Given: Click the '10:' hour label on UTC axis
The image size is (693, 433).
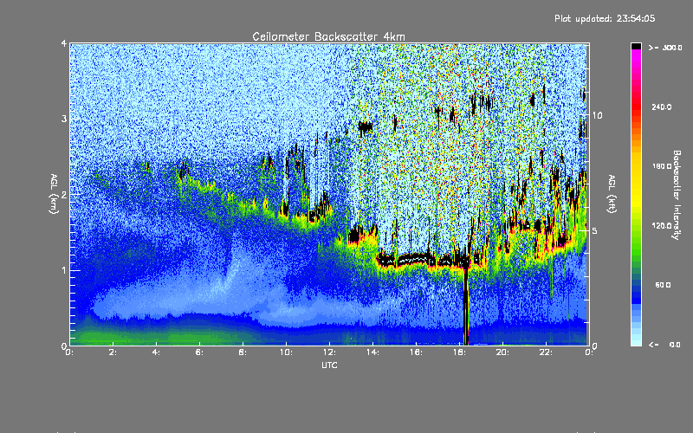Looking at the screenshot, I should pyautogui.click(x=287, y=352).
